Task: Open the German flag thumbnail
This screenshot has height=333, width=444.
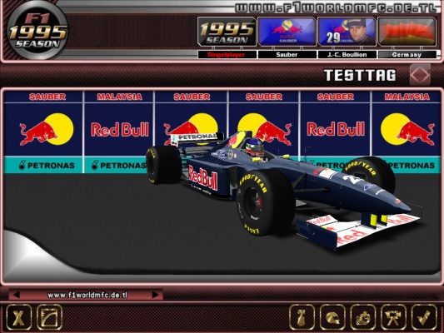Action: tap(407, 32)
